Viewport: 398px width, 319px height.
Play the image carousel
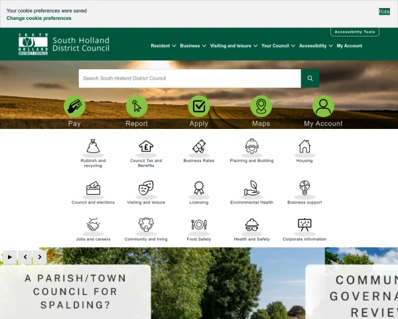(x=10, y=257)
